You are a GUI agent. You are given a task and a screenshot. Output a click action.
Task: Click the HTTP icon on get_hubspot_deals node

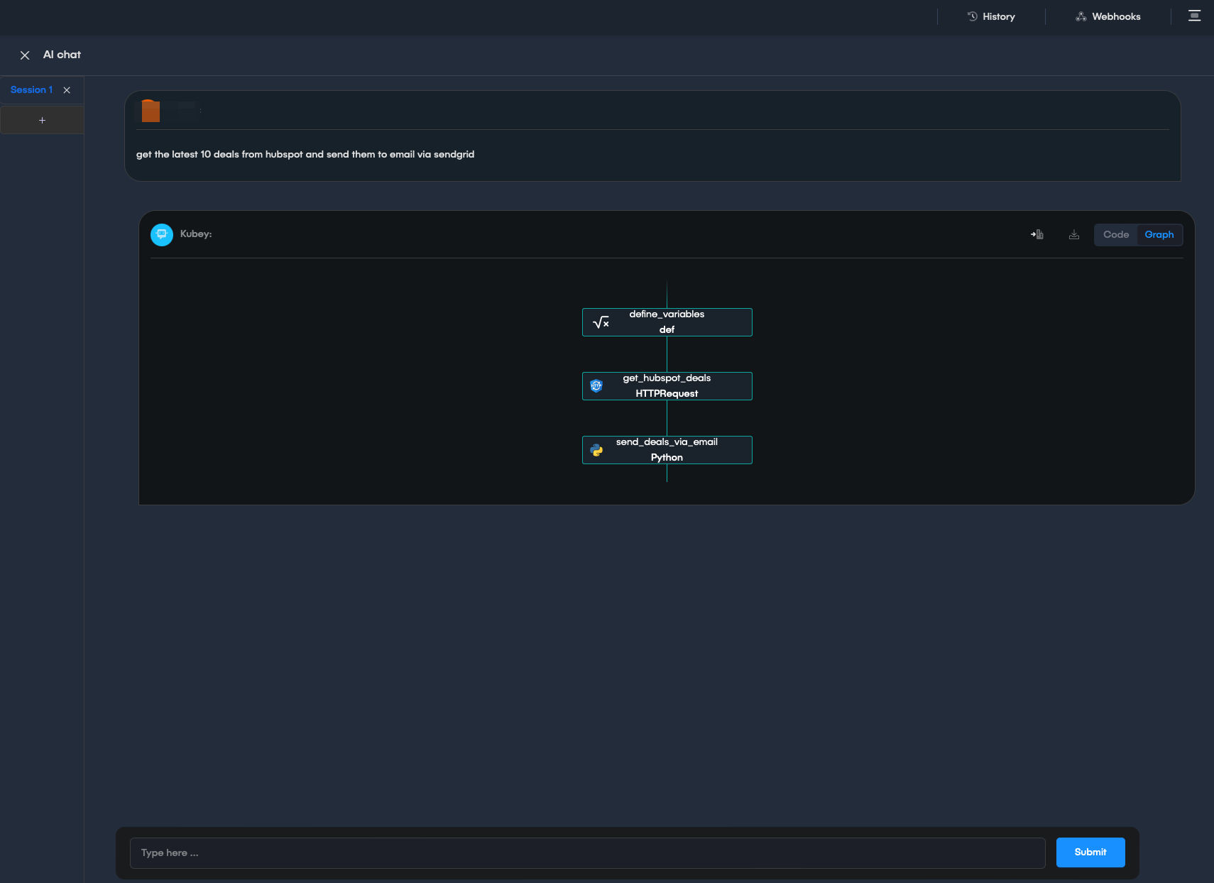596,386
